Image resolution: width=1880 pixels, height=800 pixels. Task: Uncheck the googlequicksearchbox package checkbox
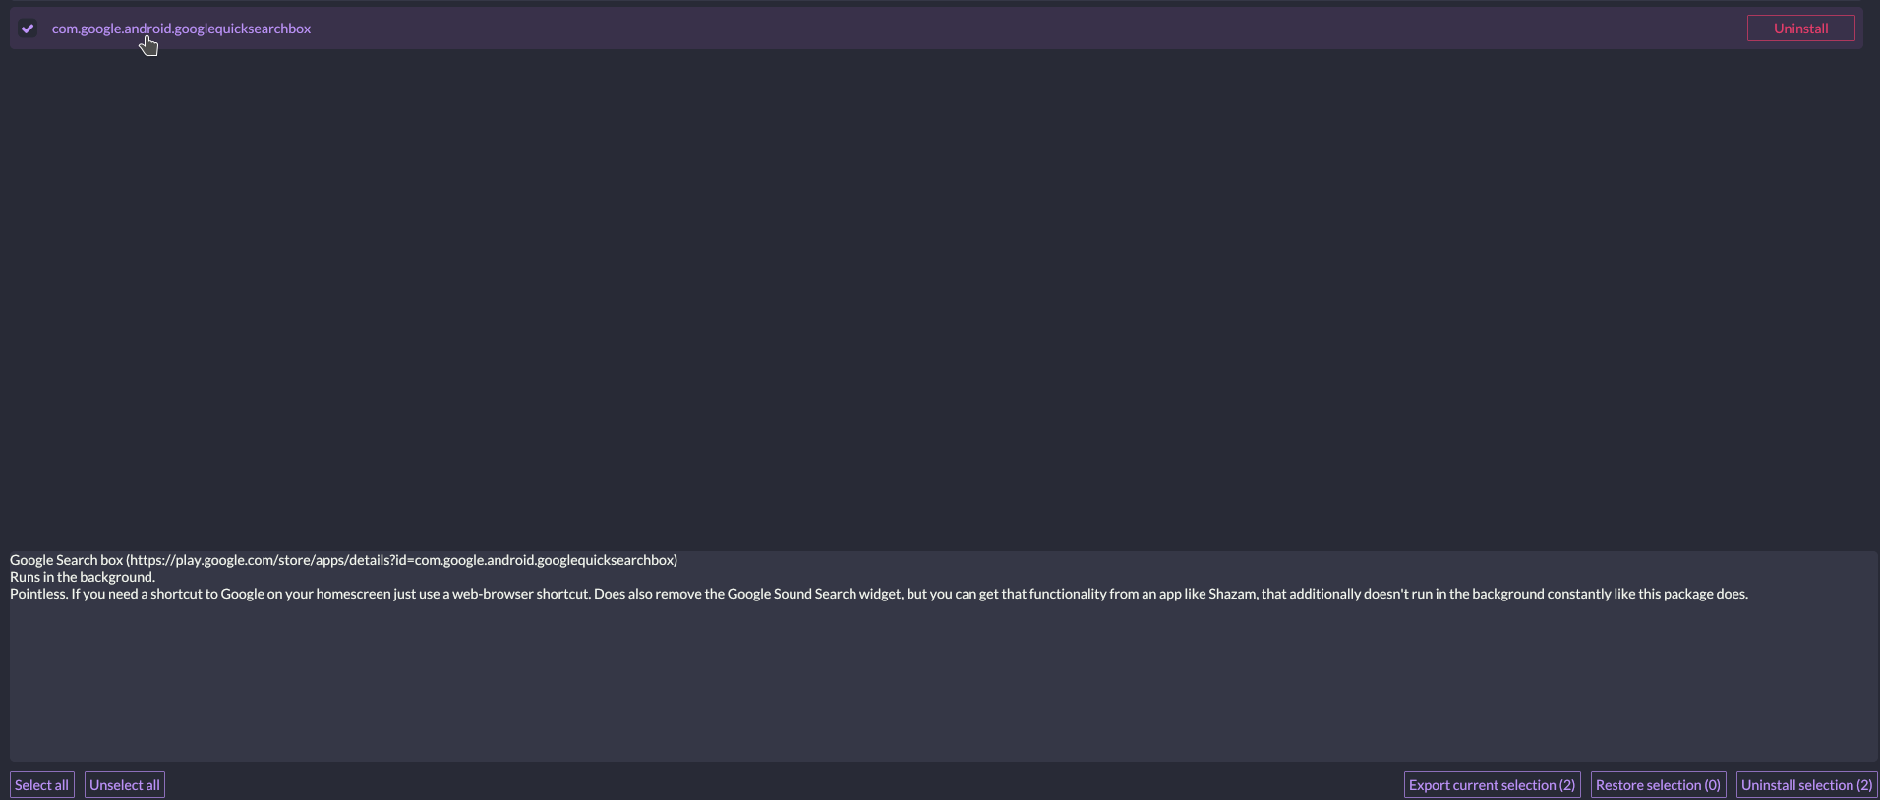point(28,29)
